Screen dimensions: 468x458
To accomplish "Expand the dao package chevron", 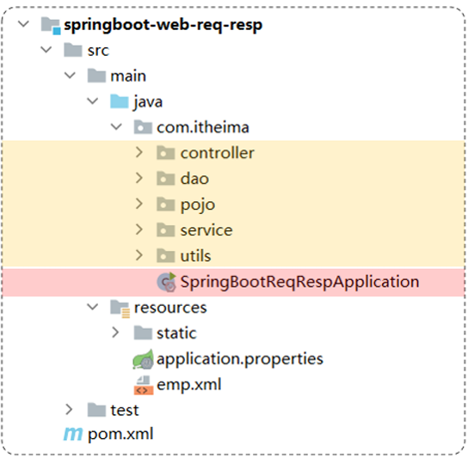I will coord(139,178).
